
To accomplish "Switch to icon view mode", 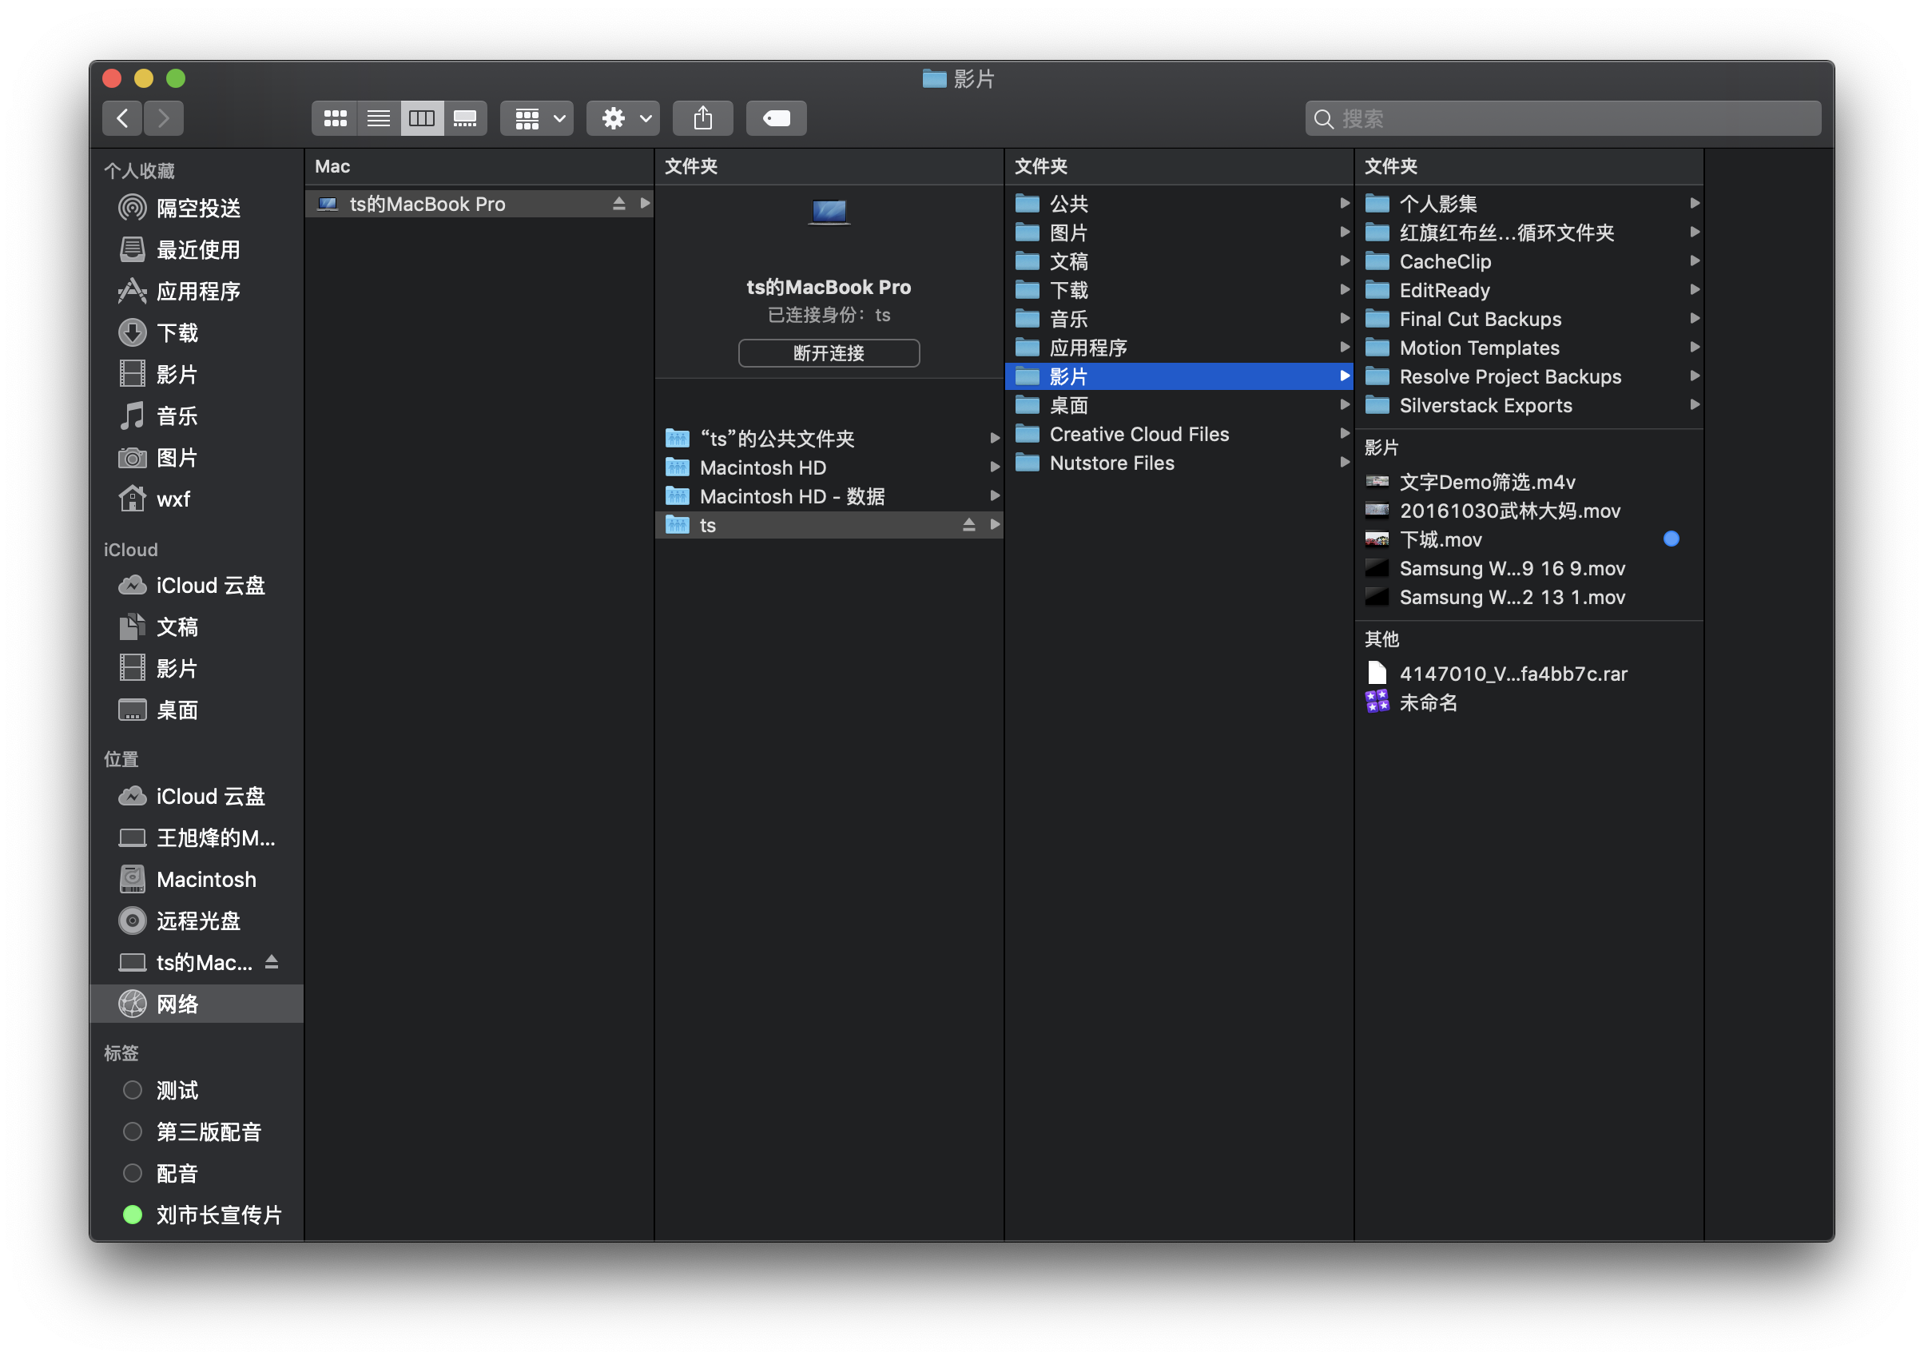I will pos(336,118).
